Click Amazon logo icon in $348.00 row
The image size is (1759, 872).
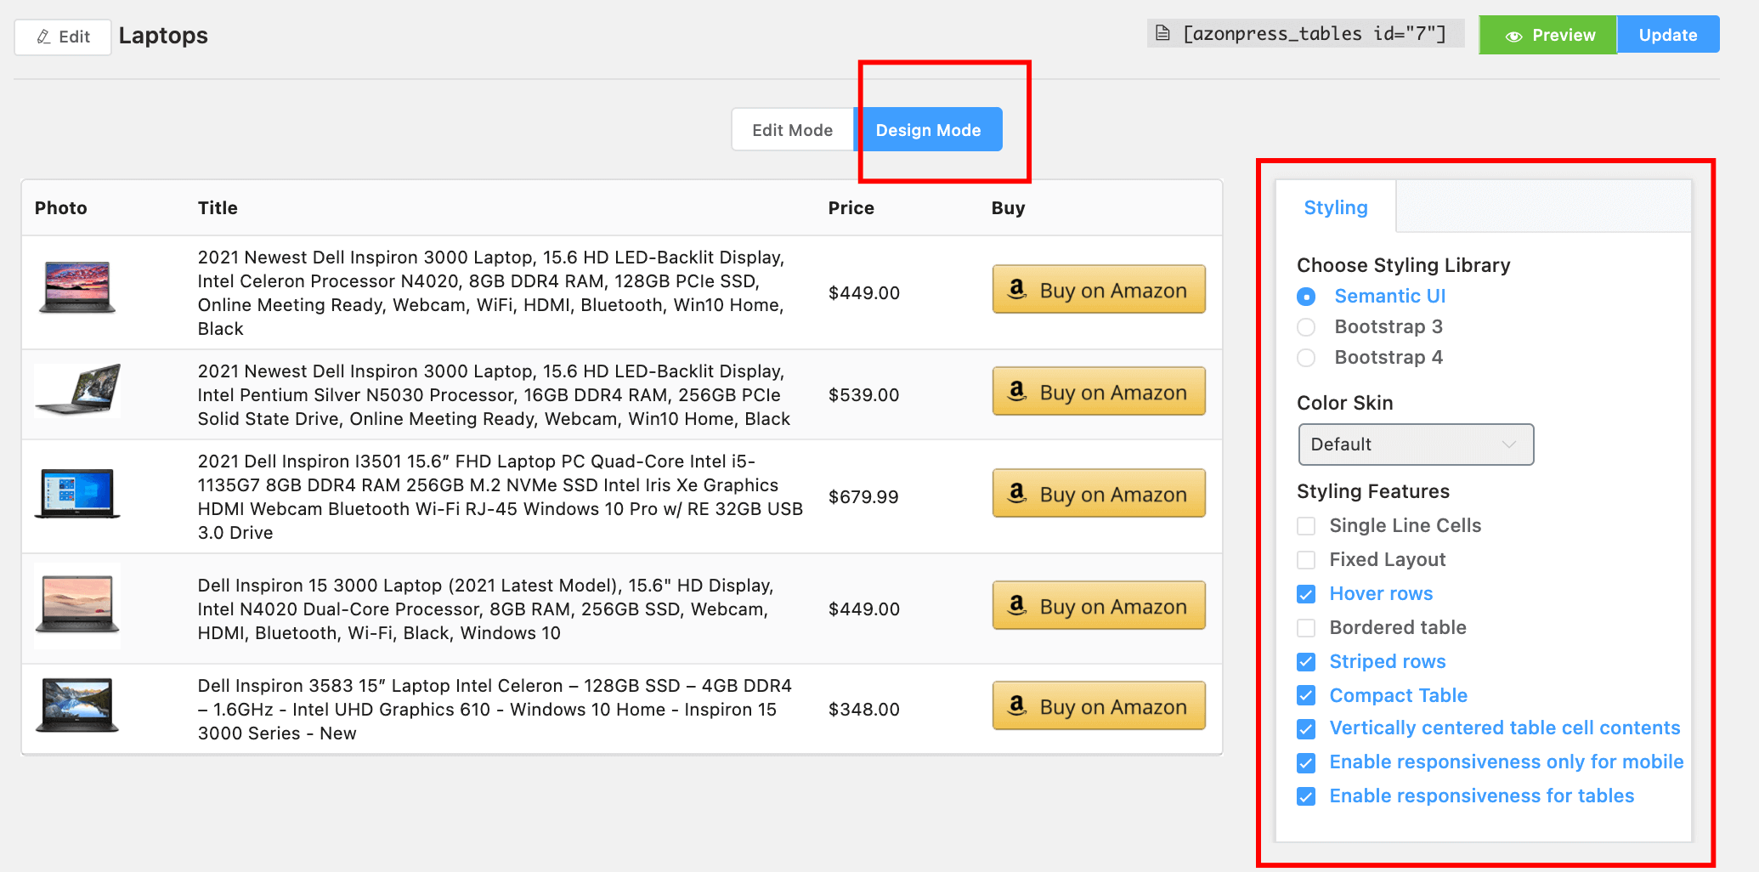click(1016, 705)
